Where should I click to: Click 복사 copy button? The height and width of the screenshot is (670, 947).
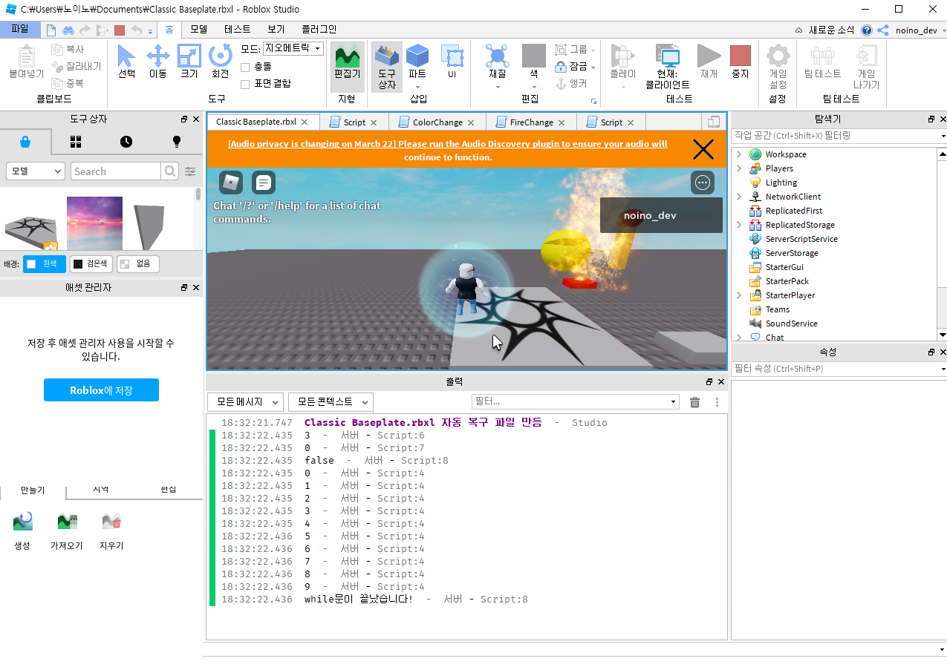click(x=68, y=49)
